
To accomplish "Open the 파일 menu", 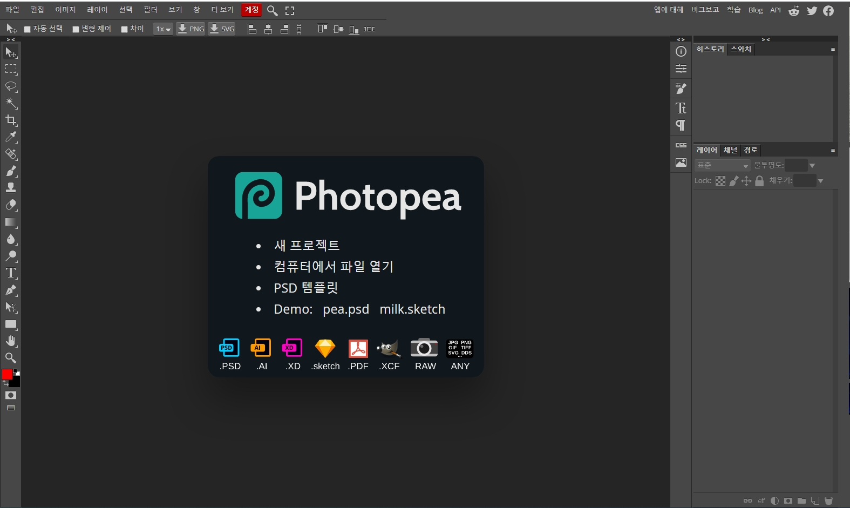I will pyautogui.click(x=12, y=10).
